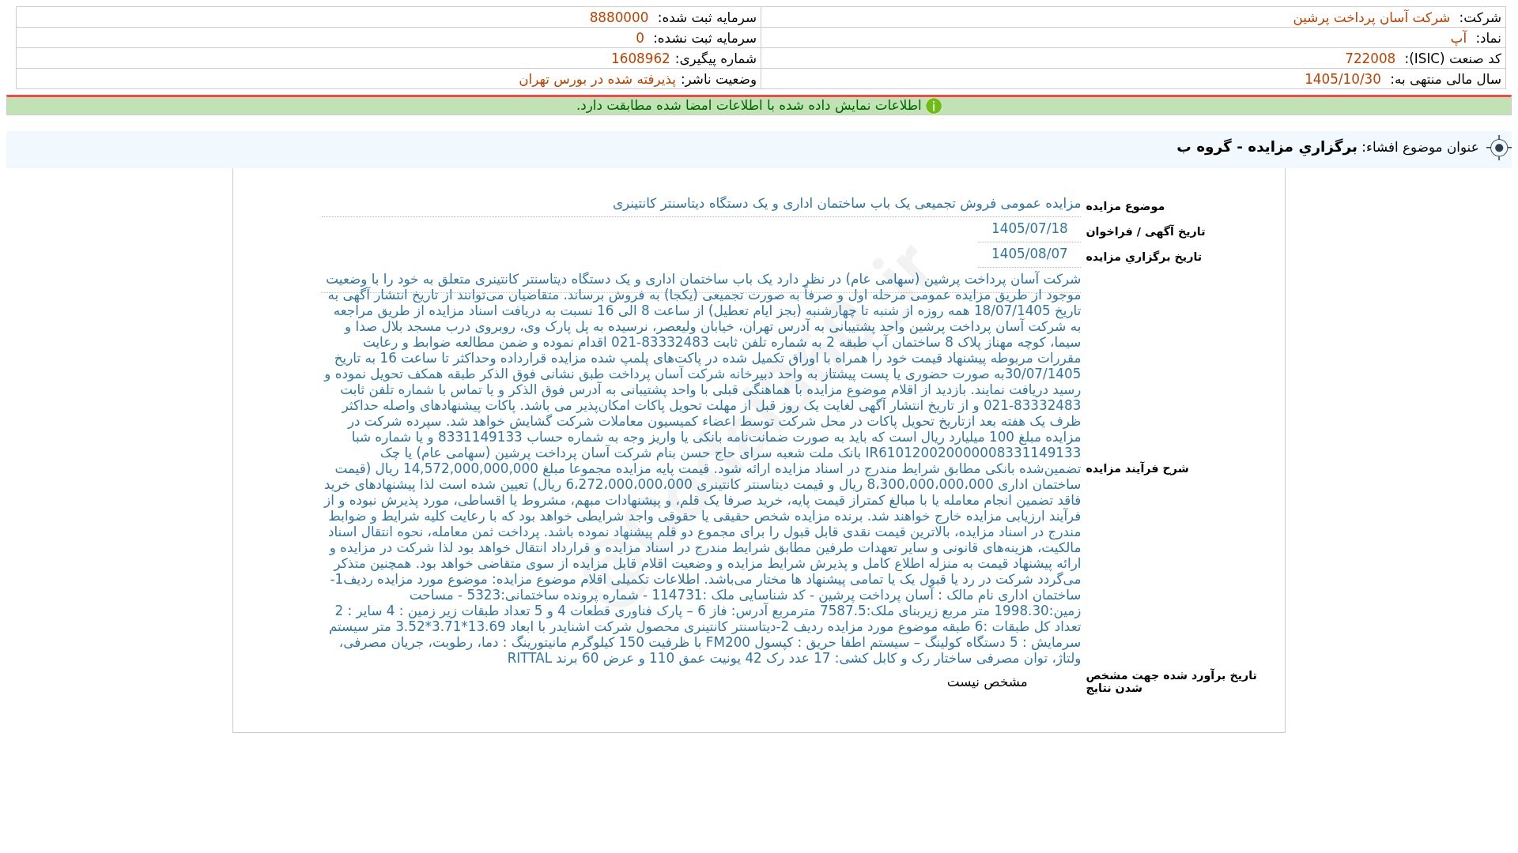Click the label 'تاریخ آگهی / فراخوان'
Screen dimensions: 1518x853
pos(1145,231)
